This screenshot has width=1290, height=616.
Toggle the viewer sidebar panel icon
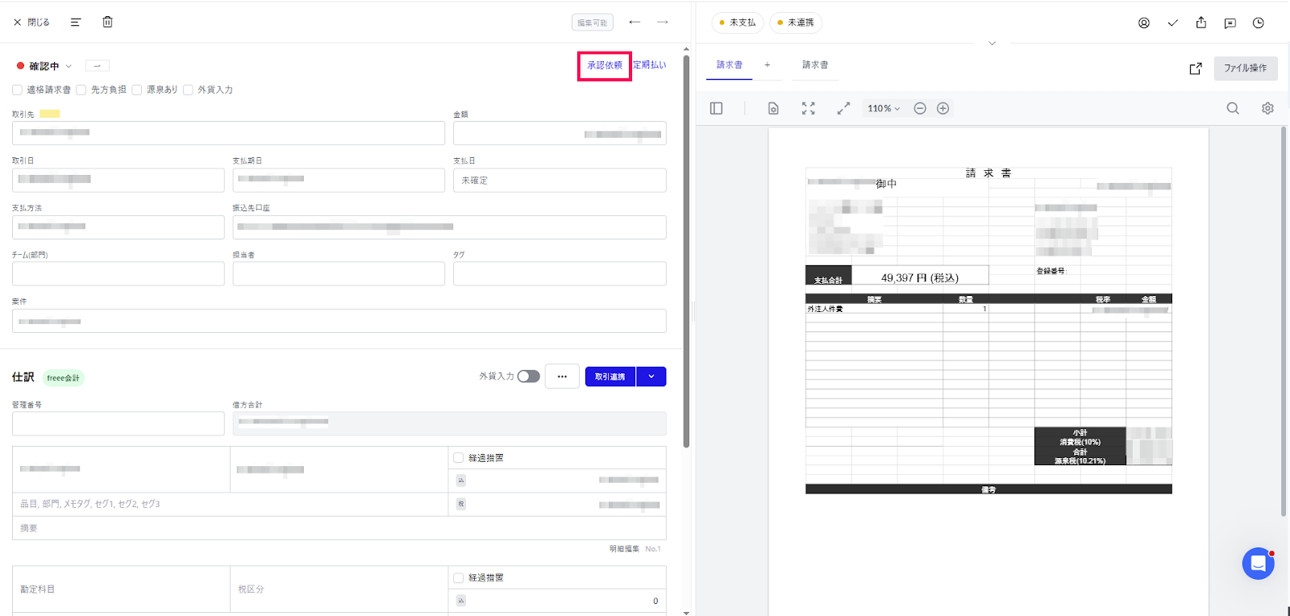tap(716, 108)
